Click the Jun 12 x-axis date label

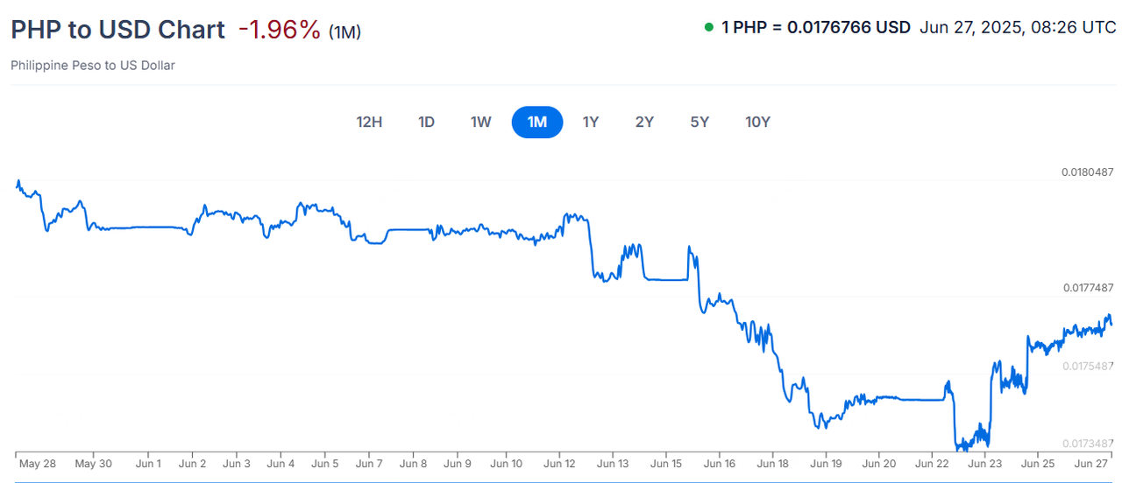point(559,464)
